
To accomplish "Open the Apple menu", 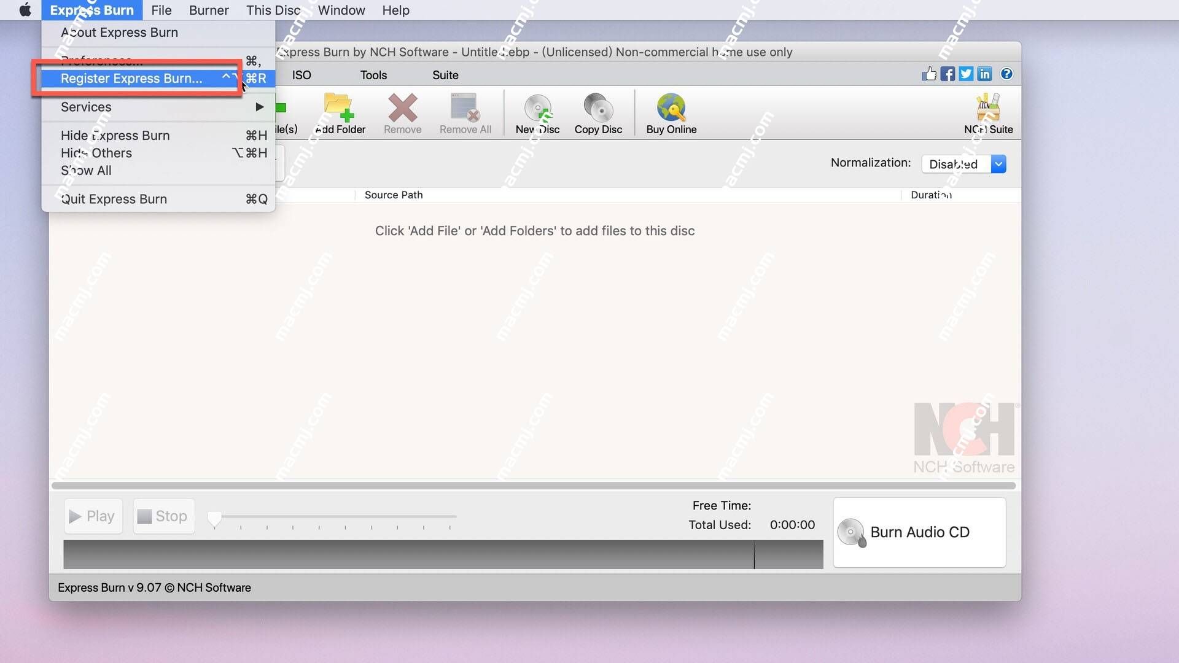I will [25, 10].
